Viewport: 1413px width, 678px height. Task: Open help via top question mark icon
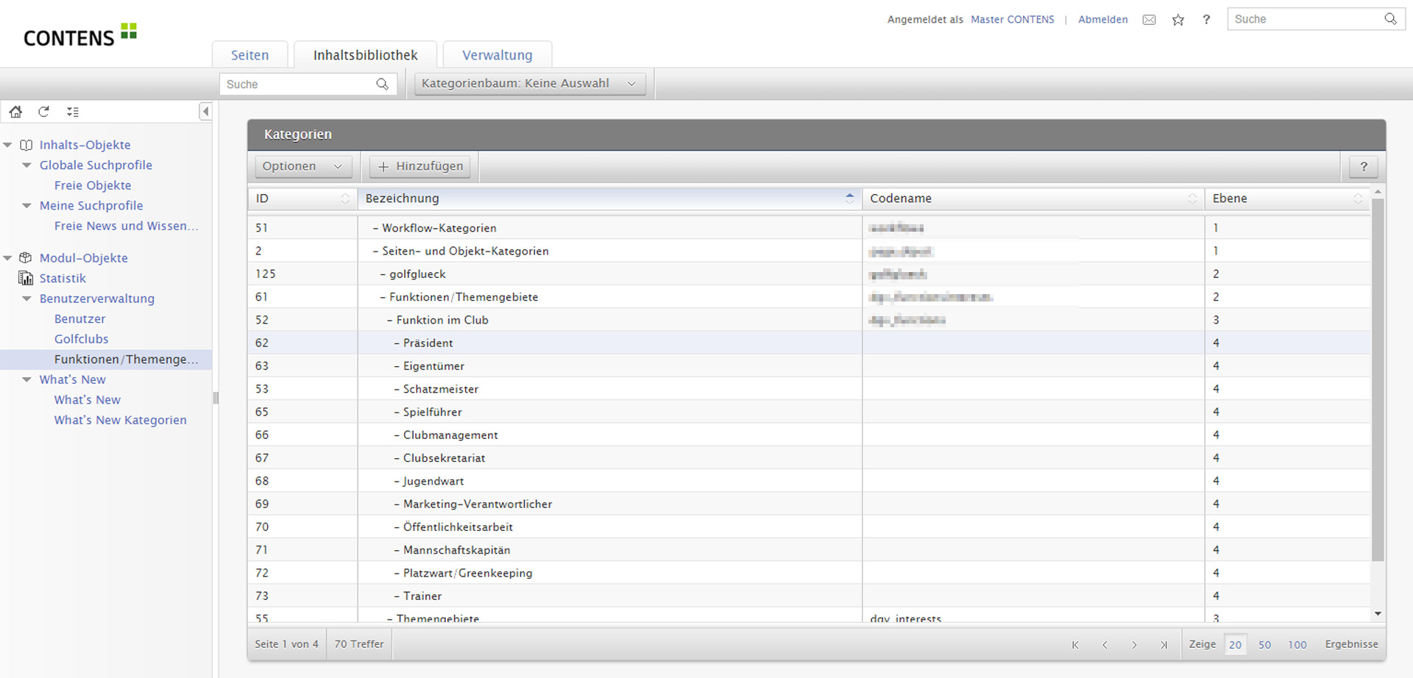(1206, 20)
